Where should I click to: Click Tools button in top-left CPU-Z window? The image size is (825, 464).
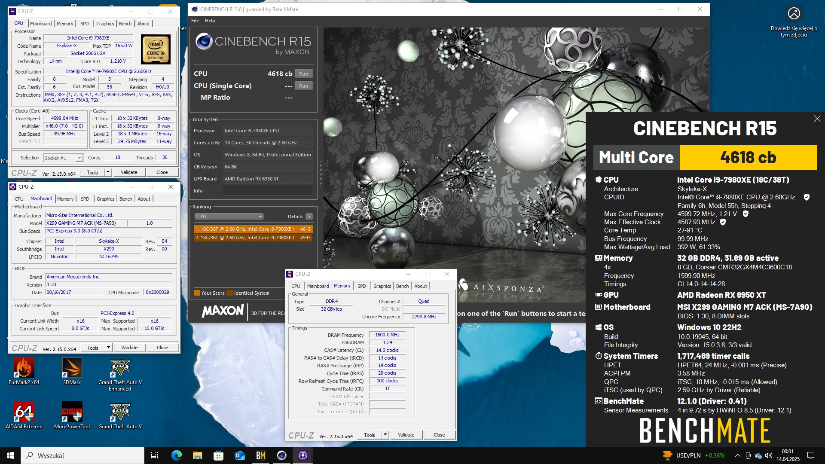92,172
